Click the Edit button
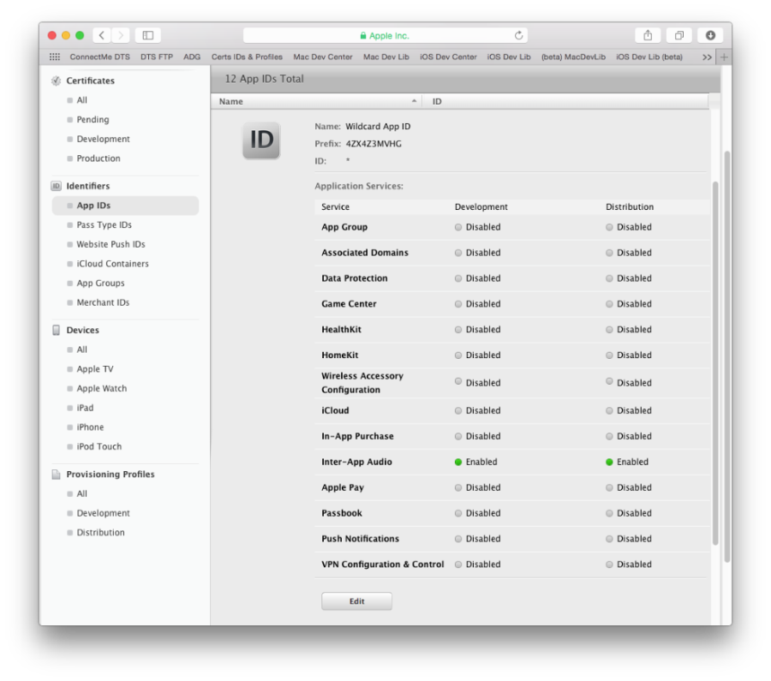 click(x=356, y=601)
